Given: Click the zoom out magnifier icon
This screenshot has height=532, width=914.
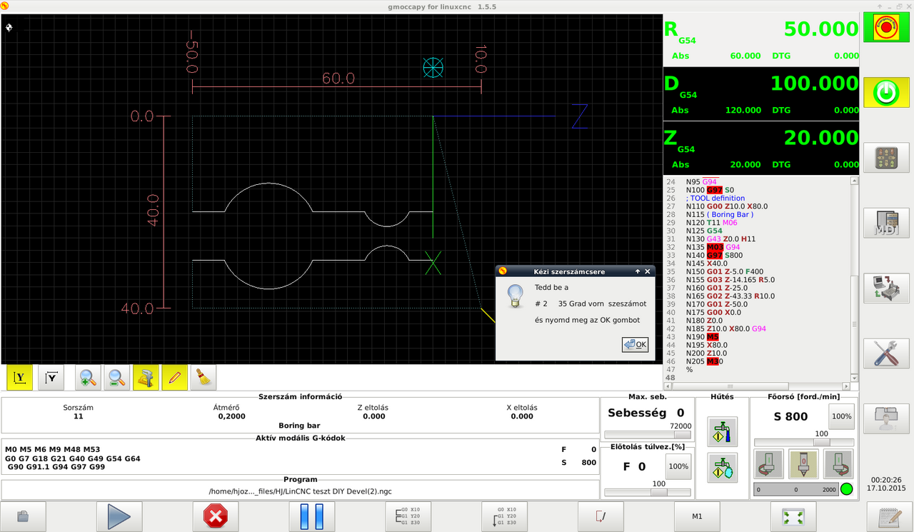Looking at the screenshot, I should pos(117,378).
